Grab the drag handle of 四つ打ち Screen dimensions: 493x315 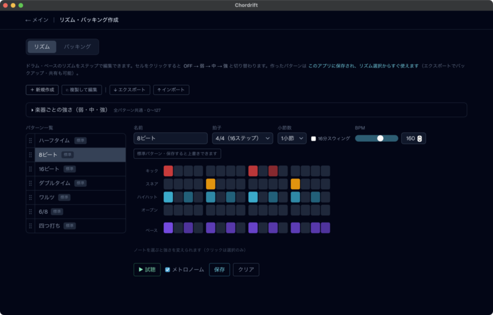pyautogui.click(x=31, y=226)
